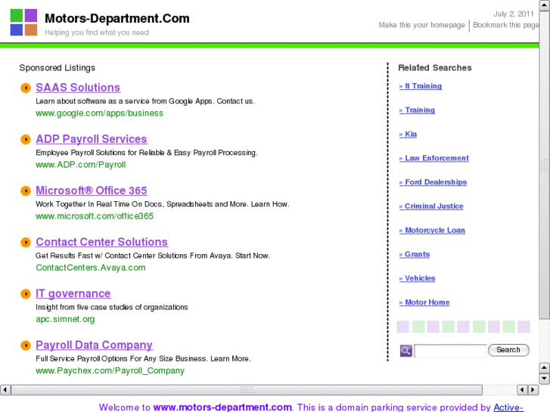Viewport: 550px width, 412px height.
Task: Click the orange arrow bullet beside Contact Center Solutions
Action: click(x=26, y=243)
